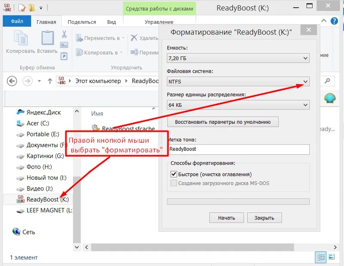Click horizontal scrollbar left arrow
The height and width of the screenshot is (266, 344).
point(87,248)
